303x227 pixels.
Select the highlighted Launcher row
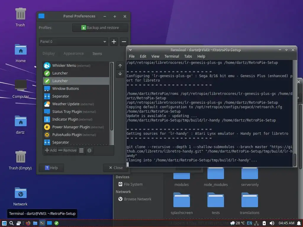coord(76,81)
